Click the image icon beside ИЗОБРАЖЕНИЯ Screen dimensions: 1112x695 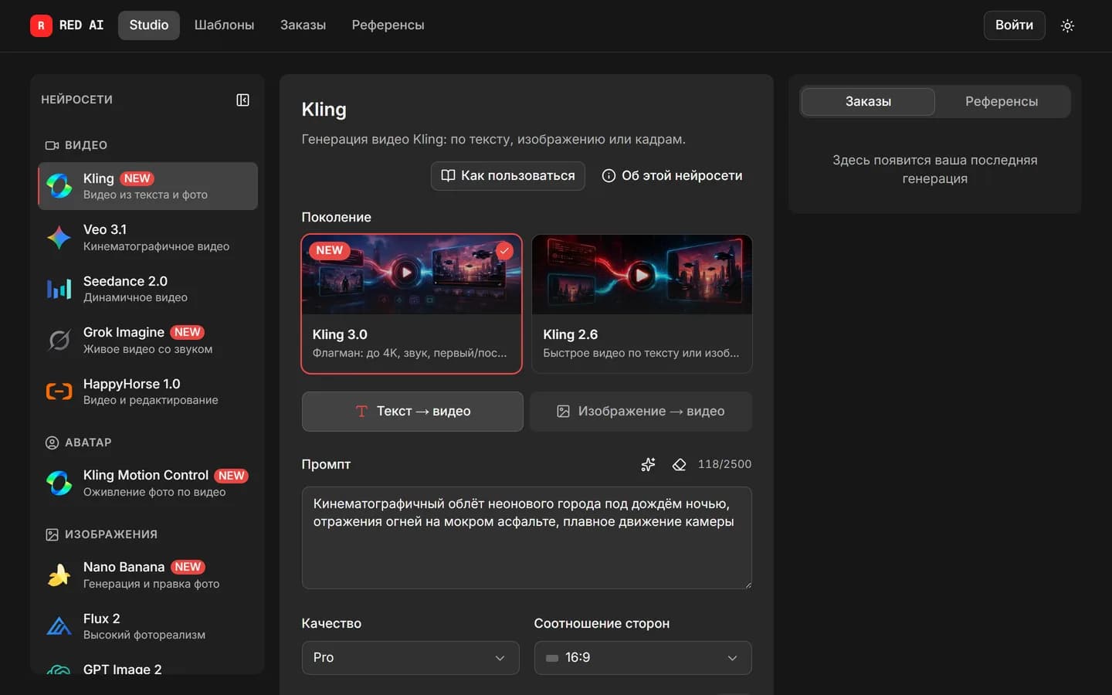[52, 534]
